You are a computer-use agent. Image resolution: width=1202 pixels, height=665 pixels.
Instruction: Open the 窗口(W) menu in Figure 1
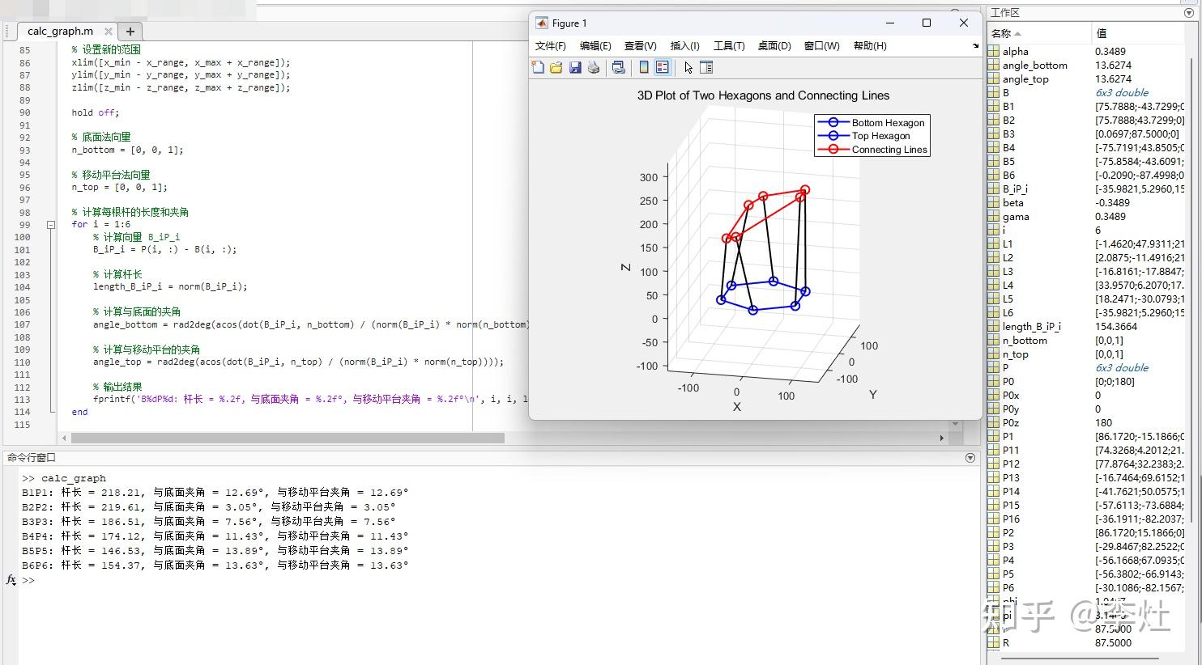click(x=822, y=46)
